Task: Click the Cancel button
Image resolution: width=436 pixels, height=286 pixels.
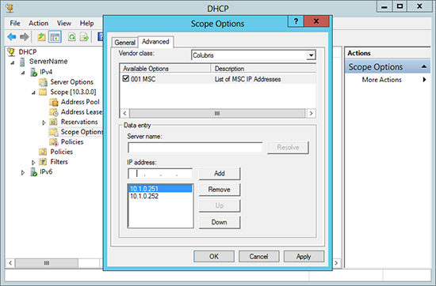Action: tap(258, 256)
